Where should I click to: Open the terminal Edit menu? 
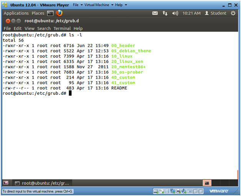coord(18,28)
